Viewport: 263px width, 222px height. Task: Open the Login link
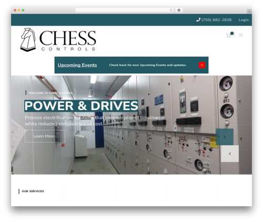pos(244,20)
